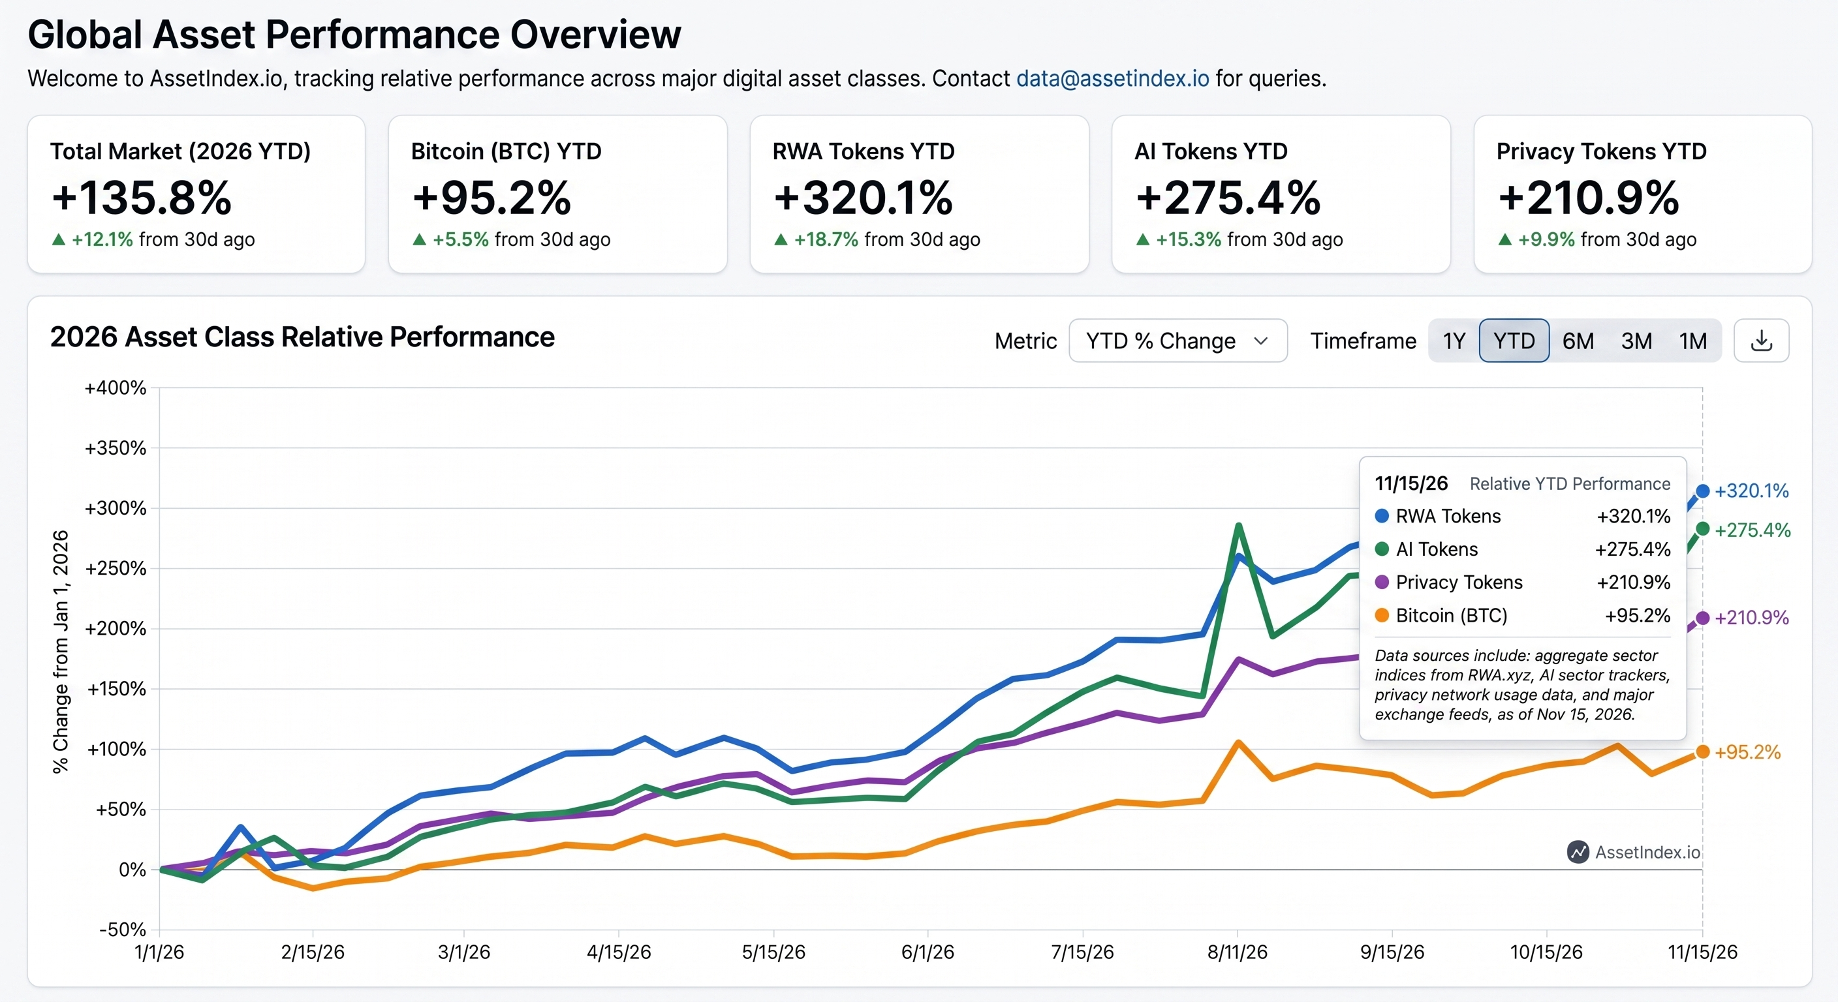Screen dimensions: 1838x1002
Task: Click the blue RWA Tokens end marker
Action: (x=1702, y=491)
